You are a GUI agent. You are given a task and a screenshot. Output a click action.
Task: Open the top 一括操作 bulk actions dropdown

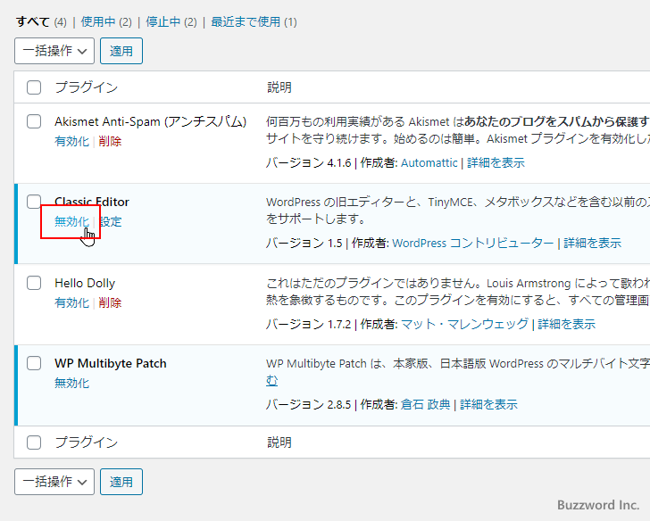54,51
